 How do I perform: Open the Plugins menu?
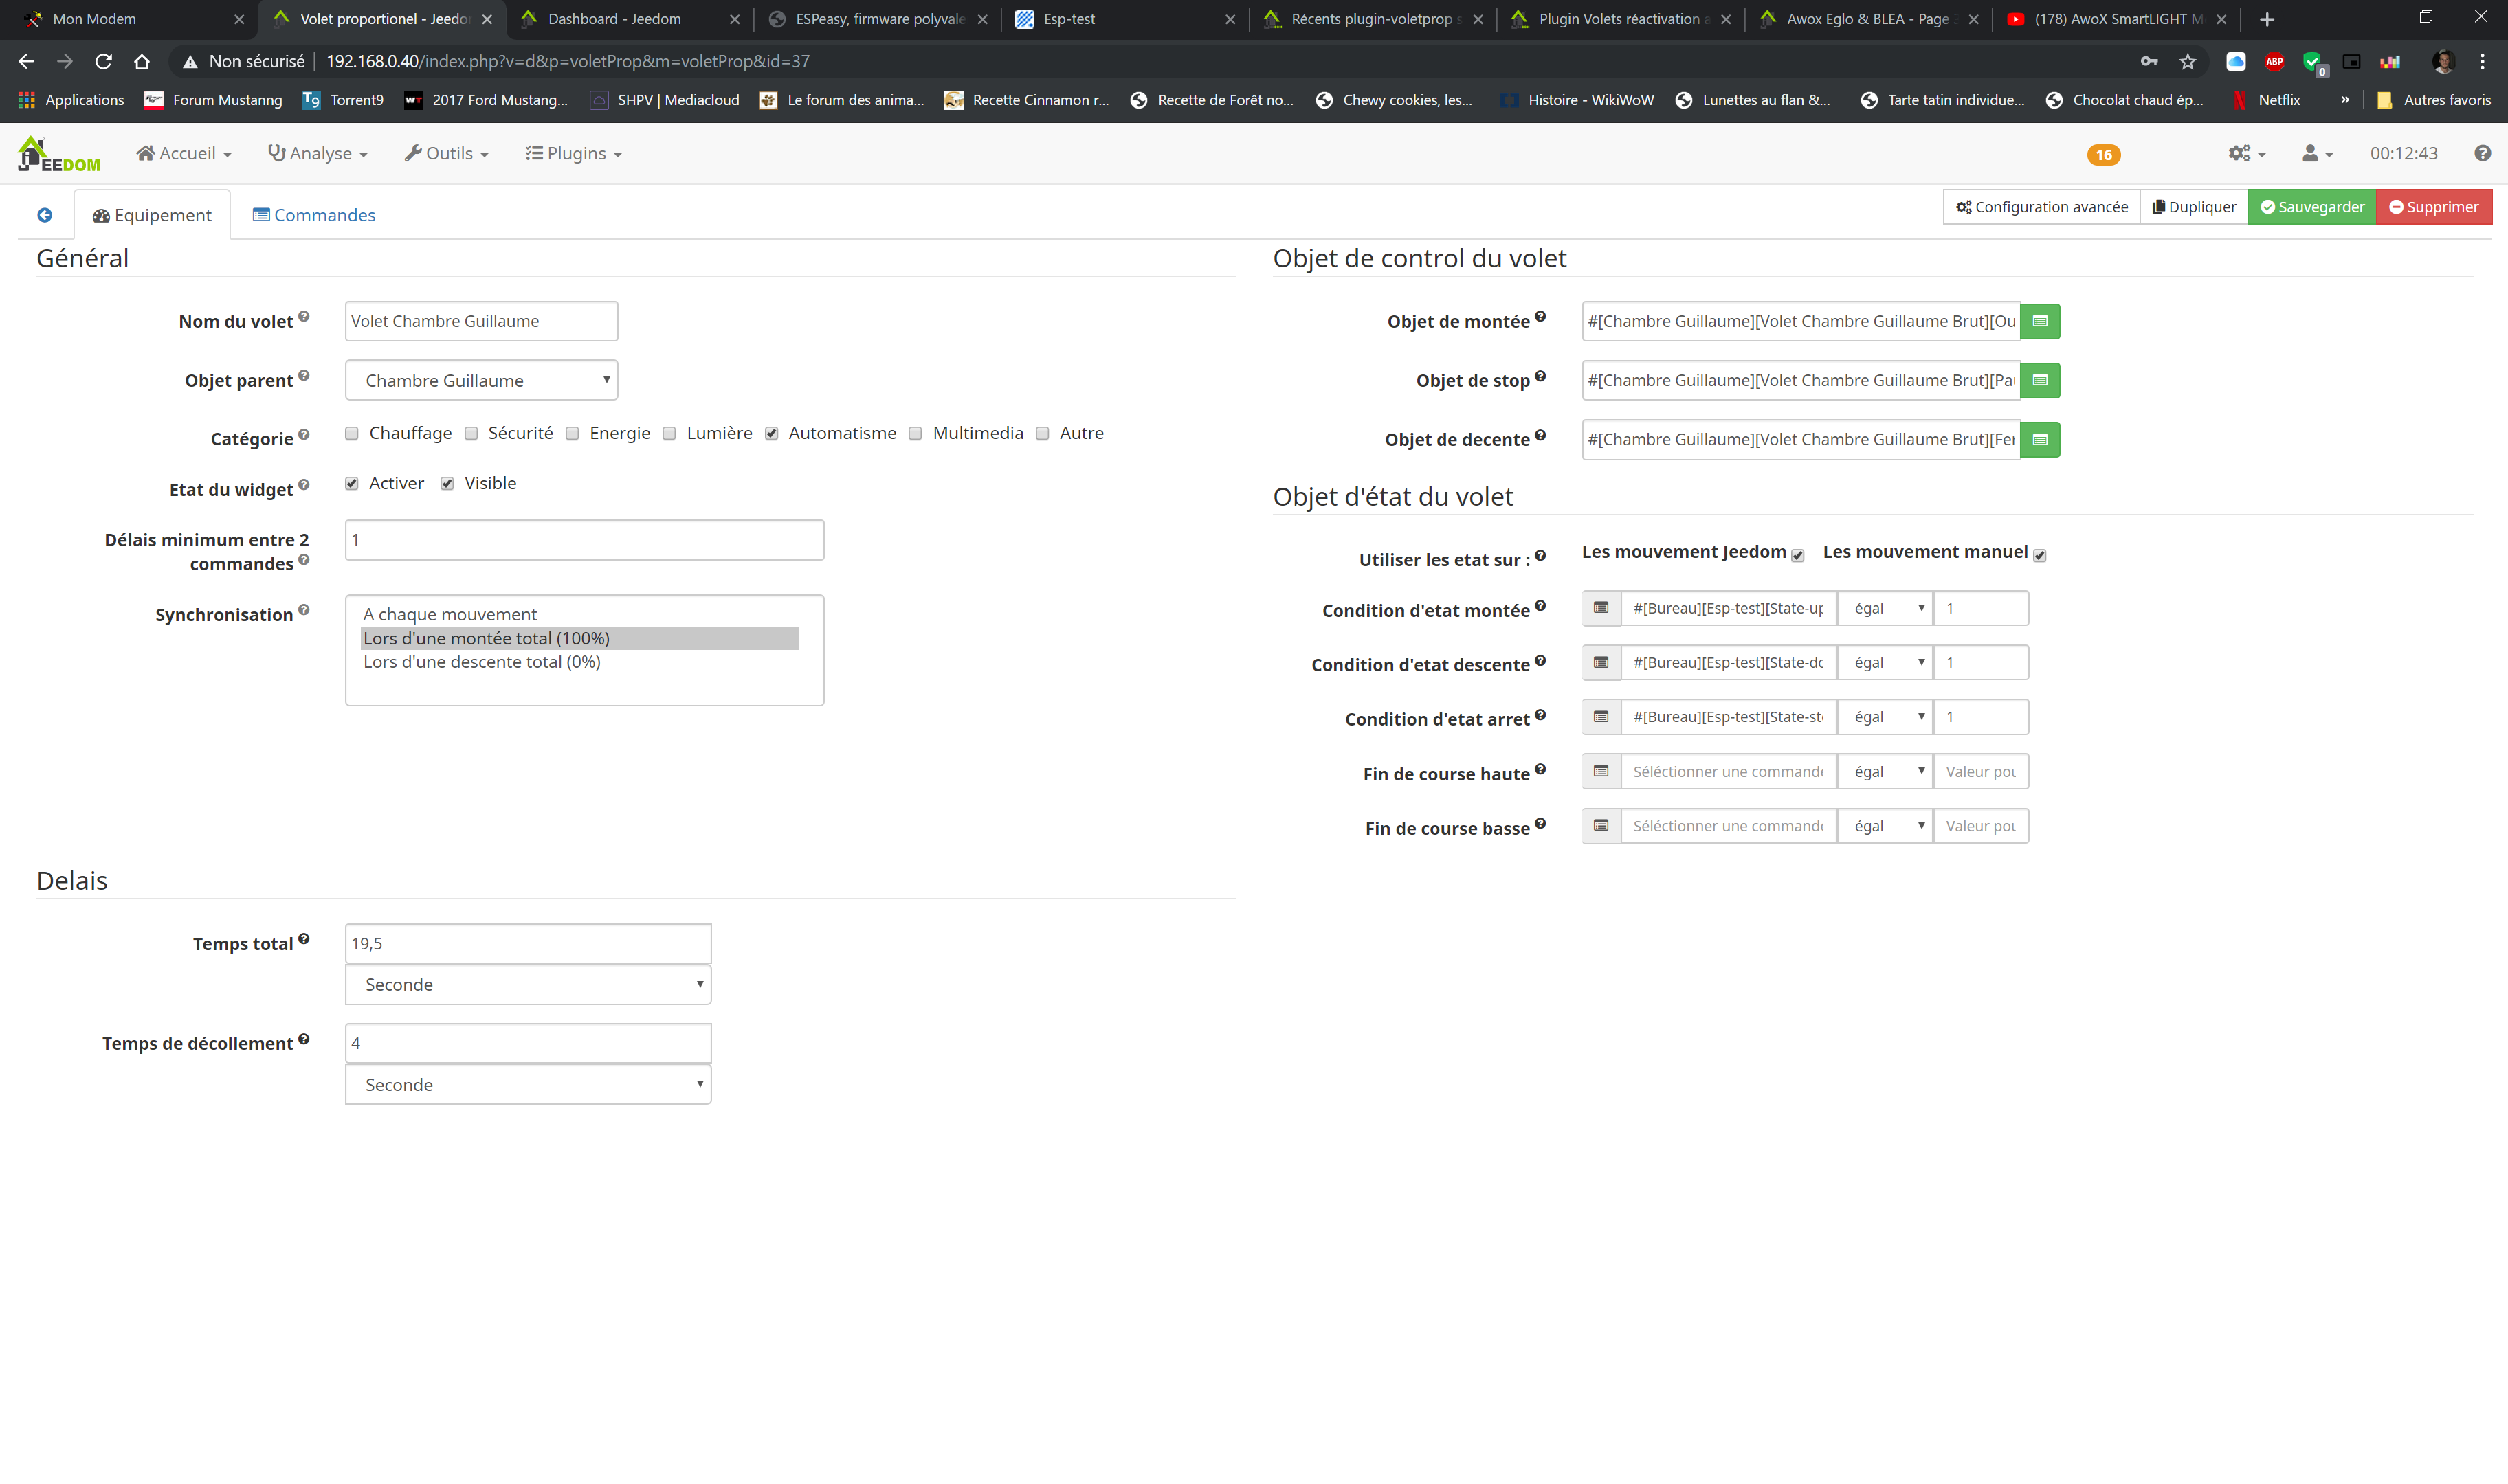[x=573, y=153]
